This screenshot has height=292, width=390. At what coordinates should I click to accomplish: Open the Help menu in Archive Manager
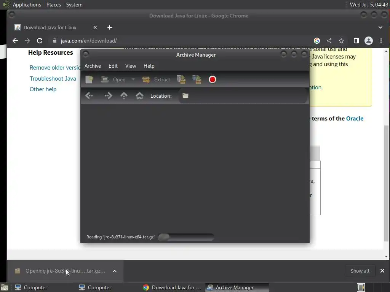(149, 66)
